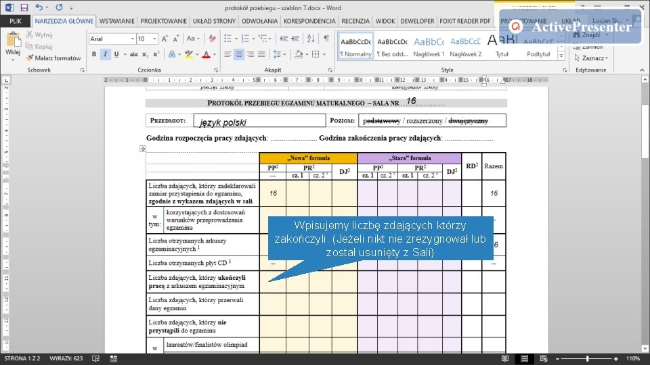
Task: Switch to the WSTAWIANIE tab
Action: click(117, 21)
